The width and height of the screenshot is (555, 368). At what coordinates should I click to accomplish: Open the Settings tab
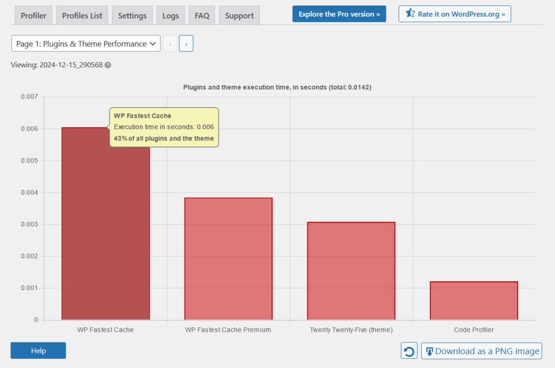pos(132,16)
